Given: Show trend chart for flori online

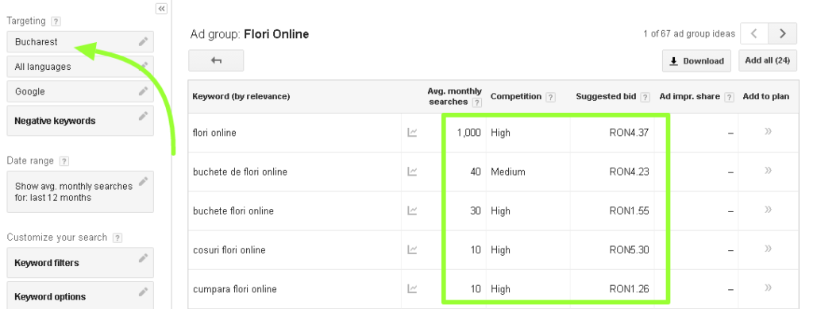Looking at the screenshot, I should tap(412, 133).
